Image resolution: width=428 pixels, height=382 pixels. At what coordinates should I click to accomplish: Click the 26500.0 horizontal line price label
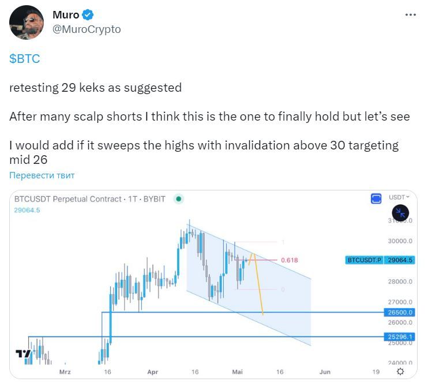(399, 312)
